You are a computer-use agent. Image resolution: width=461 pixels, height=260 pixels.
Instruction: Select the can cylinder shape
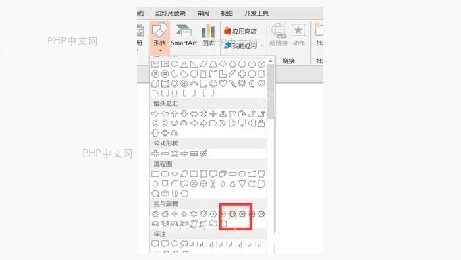coord(261,74)
